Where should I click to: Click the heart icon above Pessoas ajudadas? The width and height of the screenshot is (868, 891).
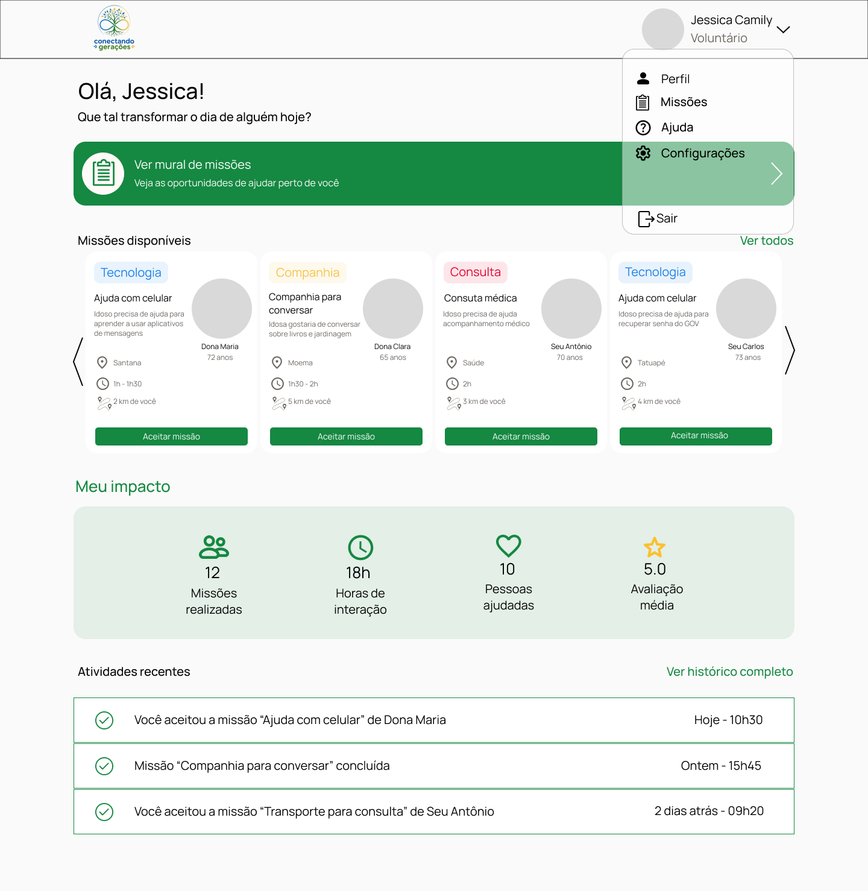(x=509, y=546)
